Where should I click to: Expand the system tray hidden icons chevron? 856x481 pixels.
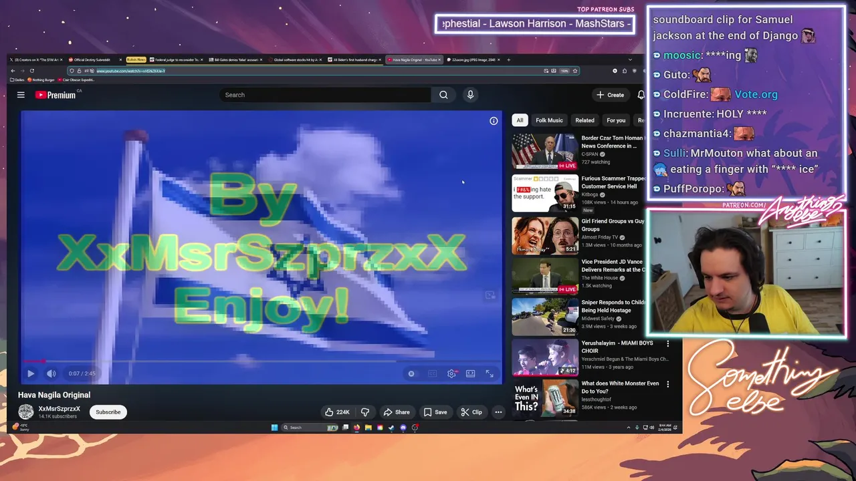pyautogui.click(x=628, y=428)
